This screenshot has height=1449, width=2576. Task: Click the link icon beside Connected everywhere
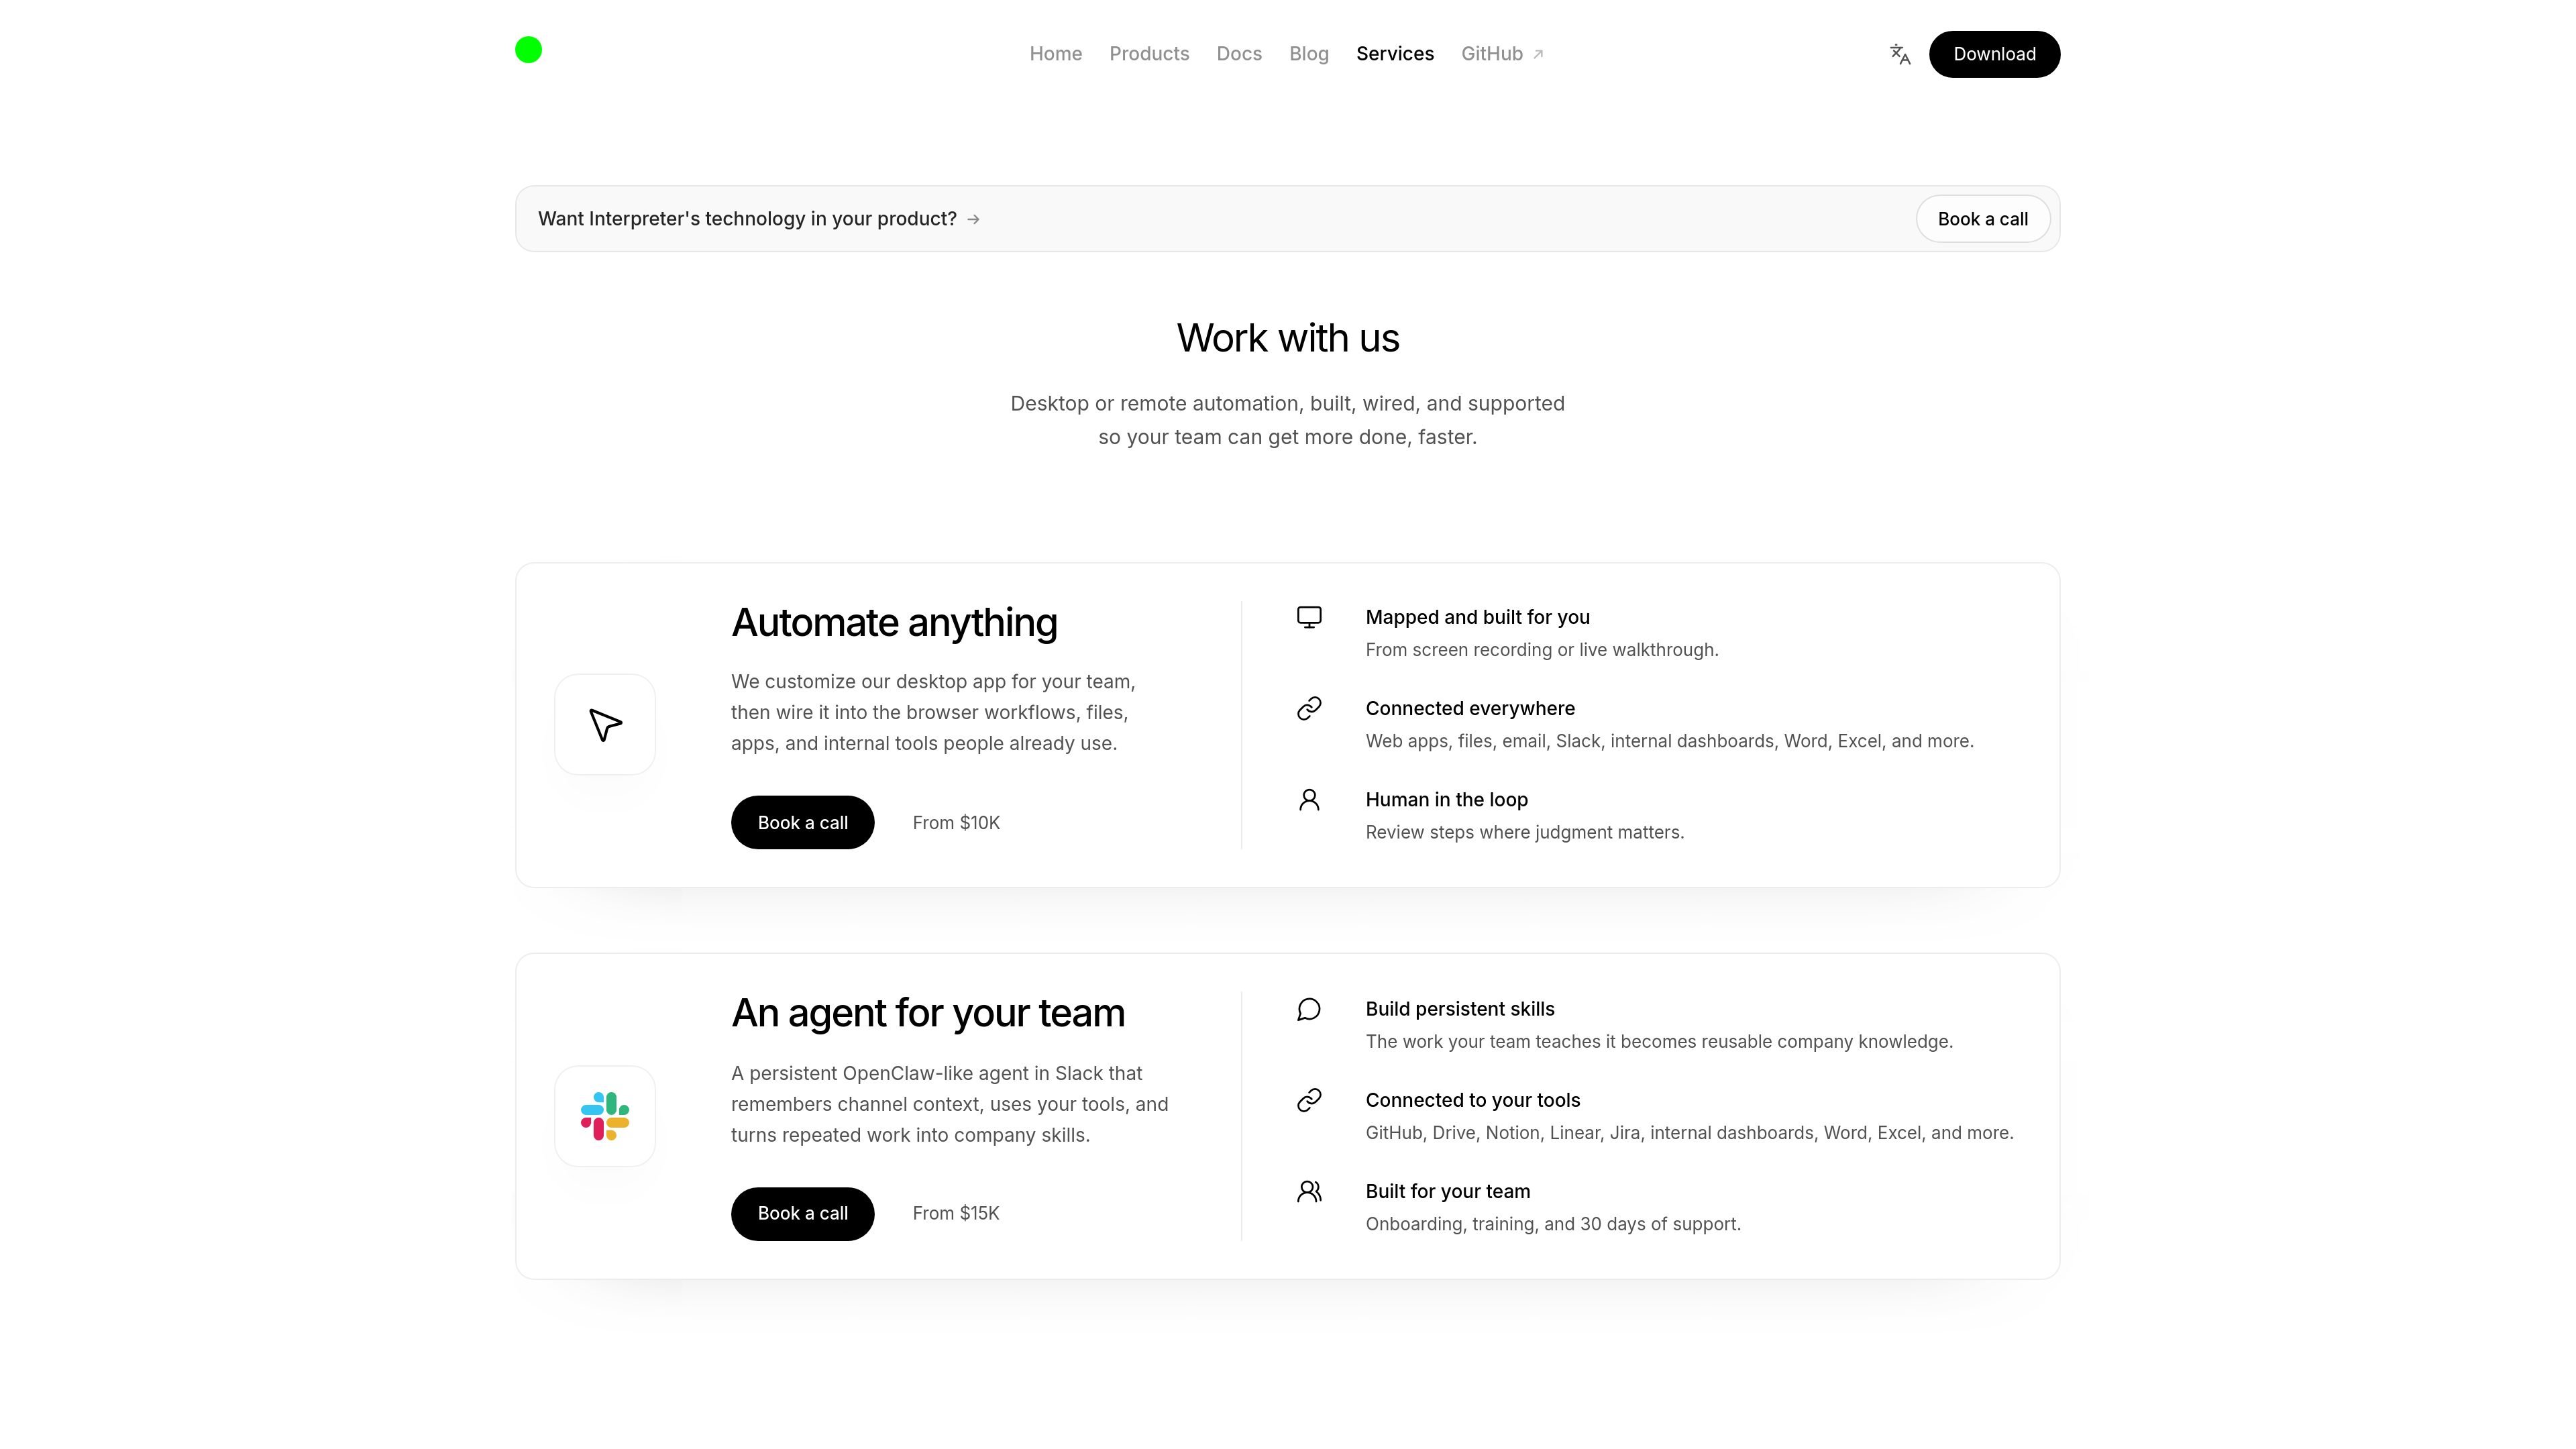pos(1309,708)
